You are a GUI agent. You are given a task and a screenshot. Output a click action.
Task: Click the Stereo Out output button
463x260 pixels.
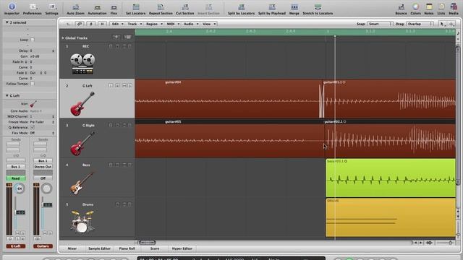point(43,167)
